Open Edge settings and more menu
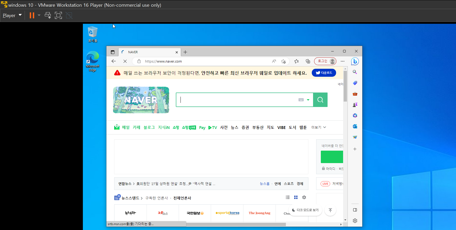456x230 pixels. (x=343, y=61)
